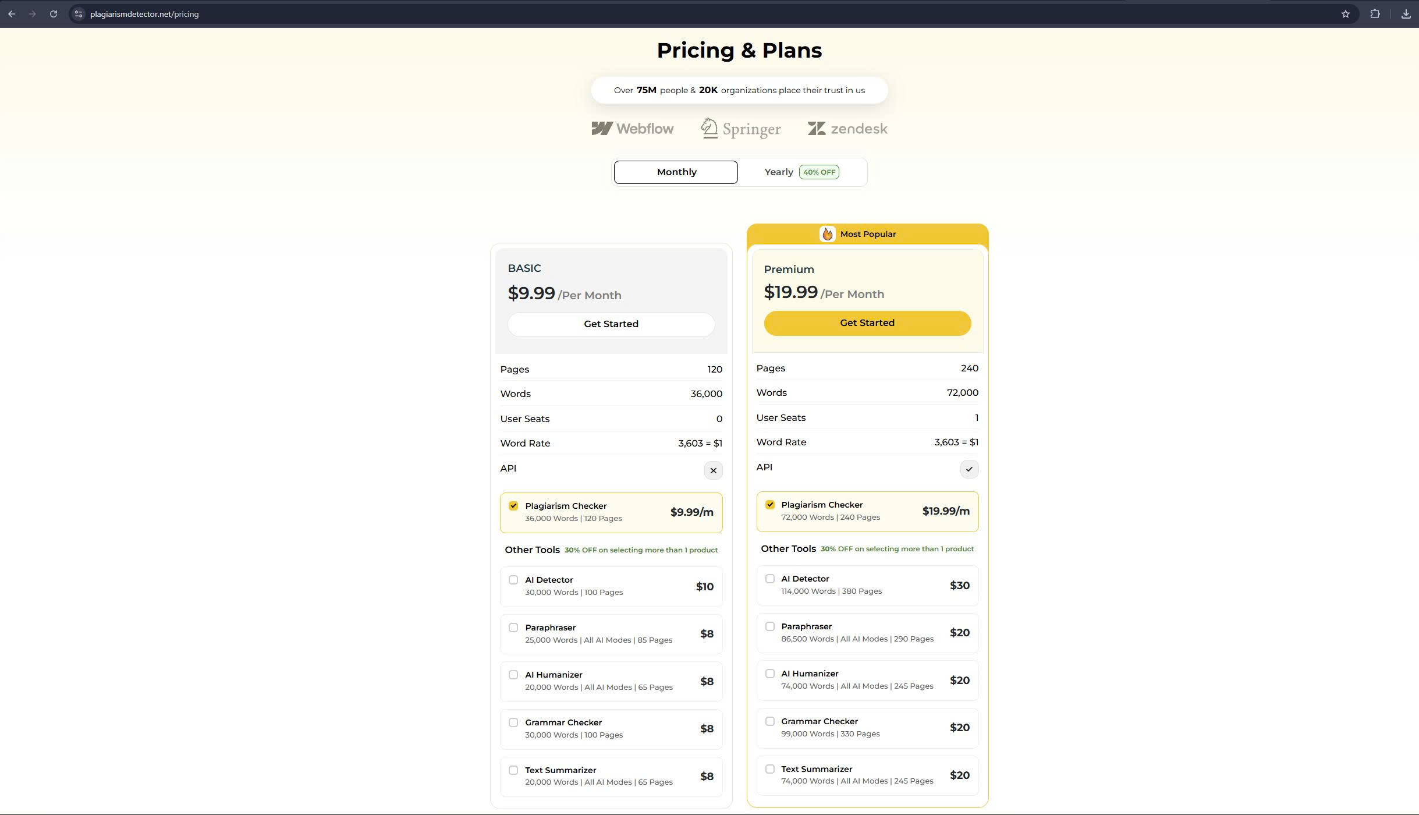Viewport: 1419px width, 815px height.
Task: Click the browser forward arrow
Action: (33, 14)
